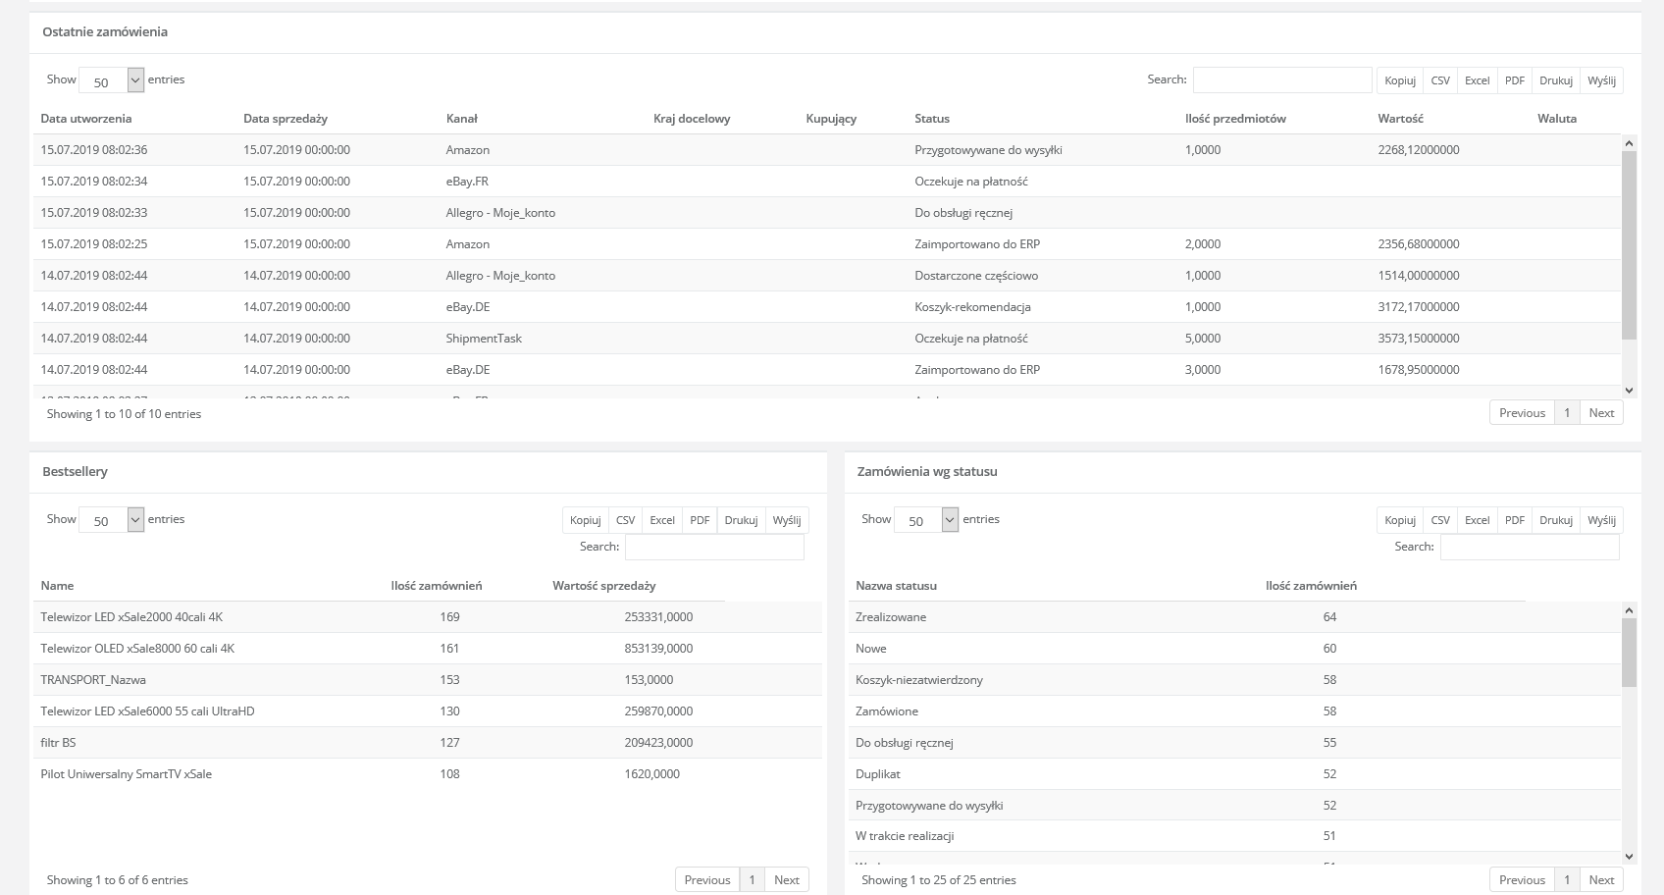Print the Zamówienia wg statusu table
The width and height of the screenshot is (1664, 895).
(x=1555, y=520)
